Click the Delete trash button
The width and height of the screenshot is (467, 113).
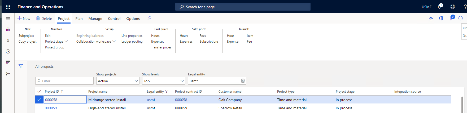pyautogui.click(x=44, y=19)
